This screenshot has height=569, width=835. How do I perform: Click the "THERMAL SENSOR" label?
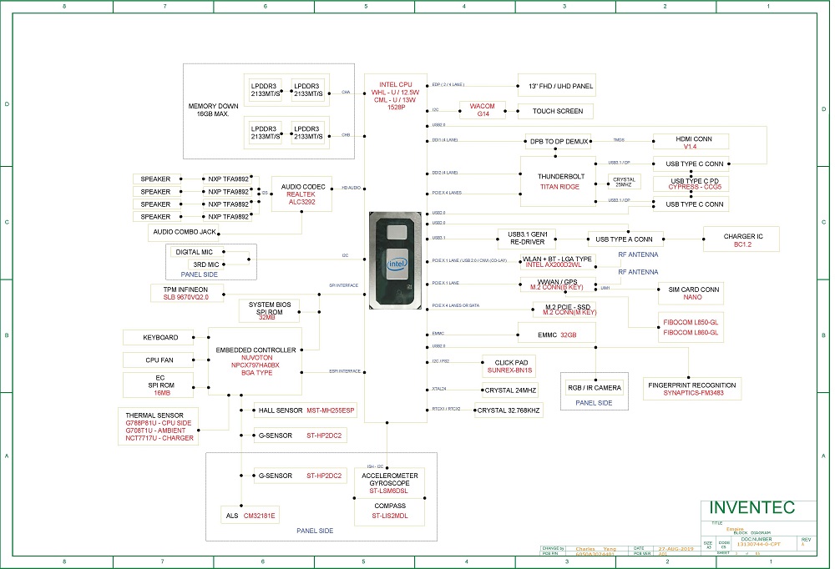tap(154, 415)
